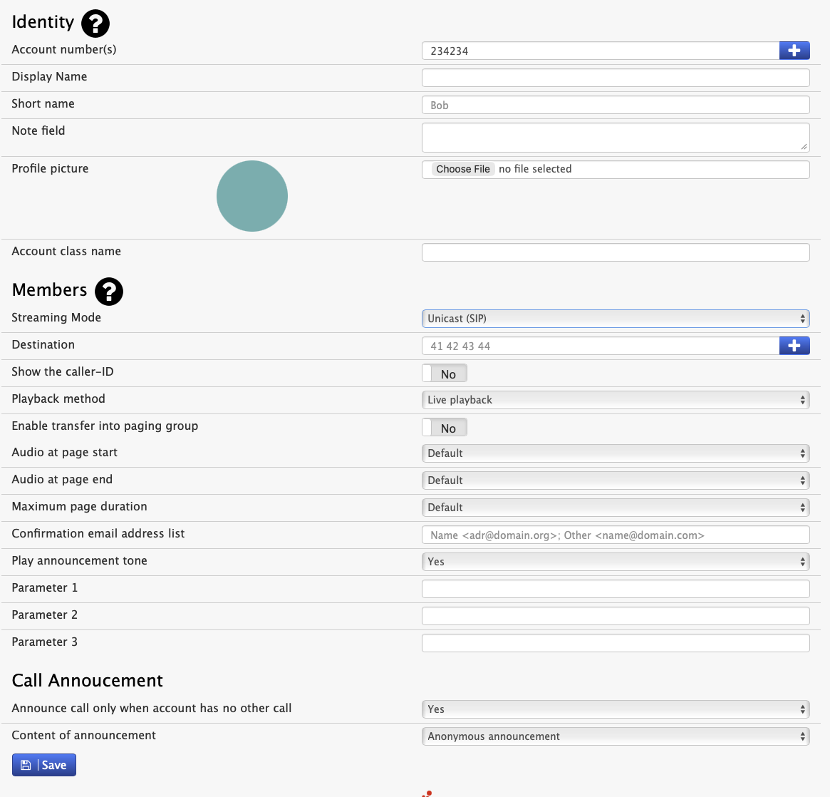Open Announce call only when no other call dropdown
The width and height of the screenshot is (830, 797).
(x=616, y=709)
